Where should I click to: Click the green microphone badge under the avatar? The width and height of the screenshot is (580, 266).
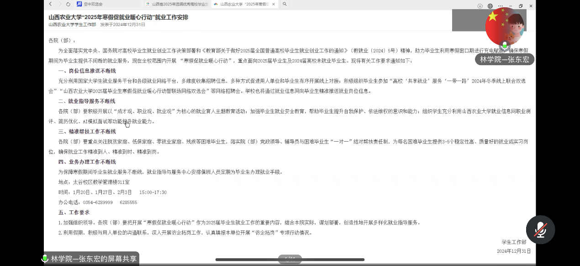505,46
